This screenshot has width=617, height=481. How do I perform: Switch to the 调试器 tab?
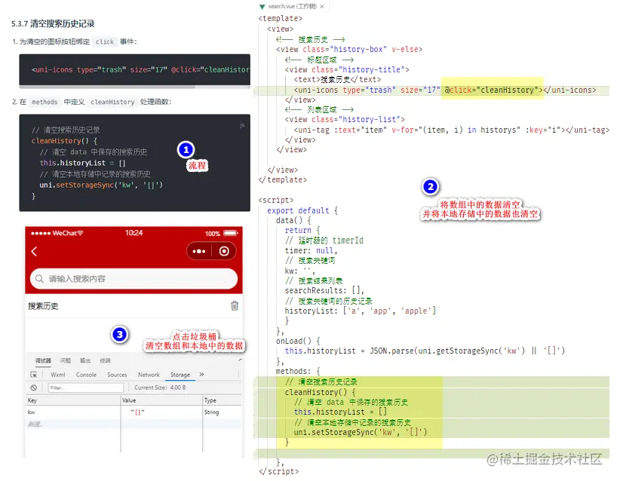click(x=43, y=360)
